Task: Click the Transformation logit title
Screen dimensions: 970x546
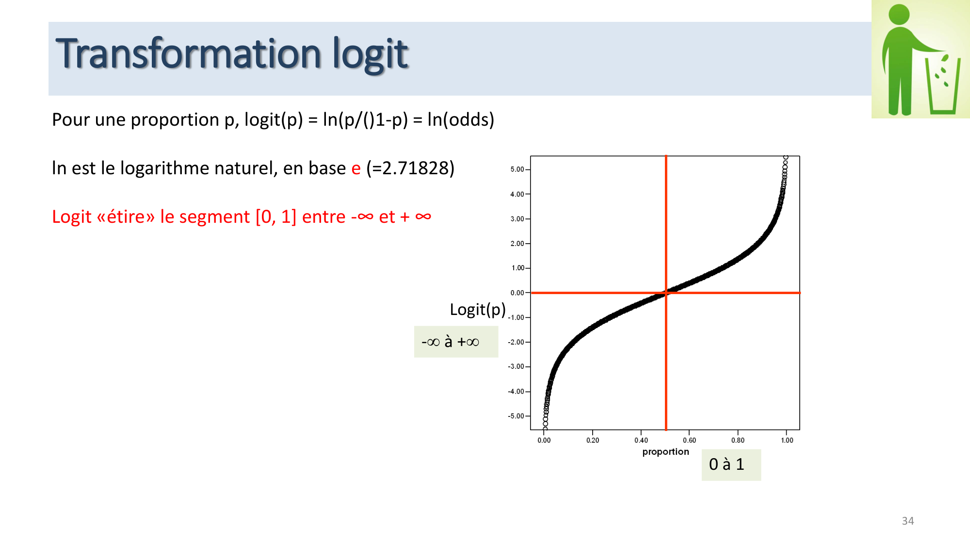Action: [x=232, y=54]
